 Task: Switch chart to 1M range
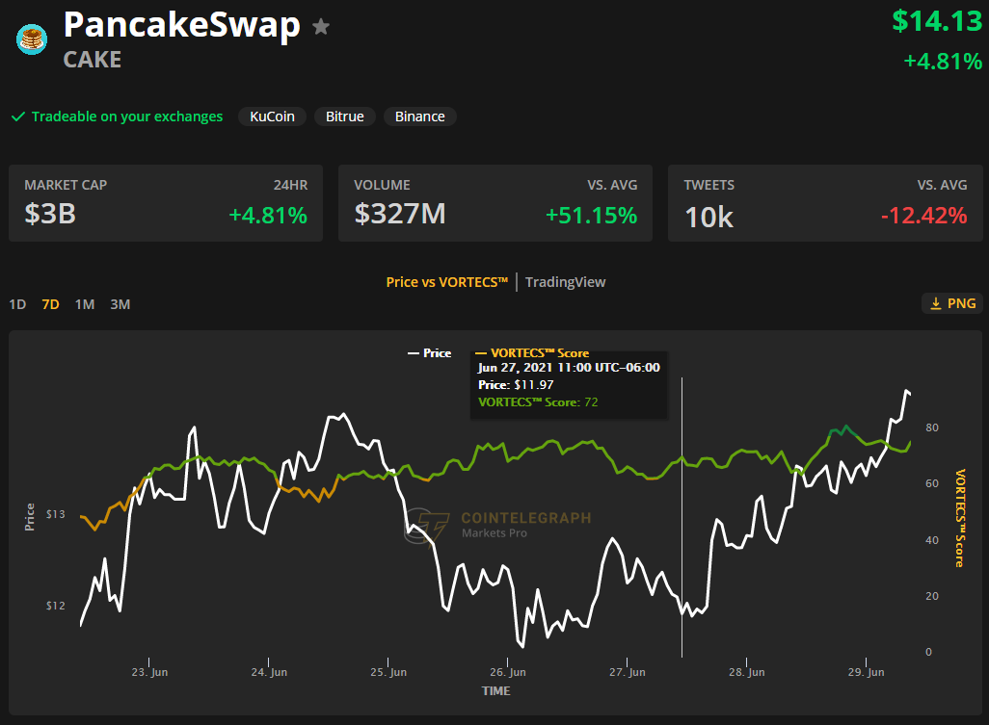[85, 304]
